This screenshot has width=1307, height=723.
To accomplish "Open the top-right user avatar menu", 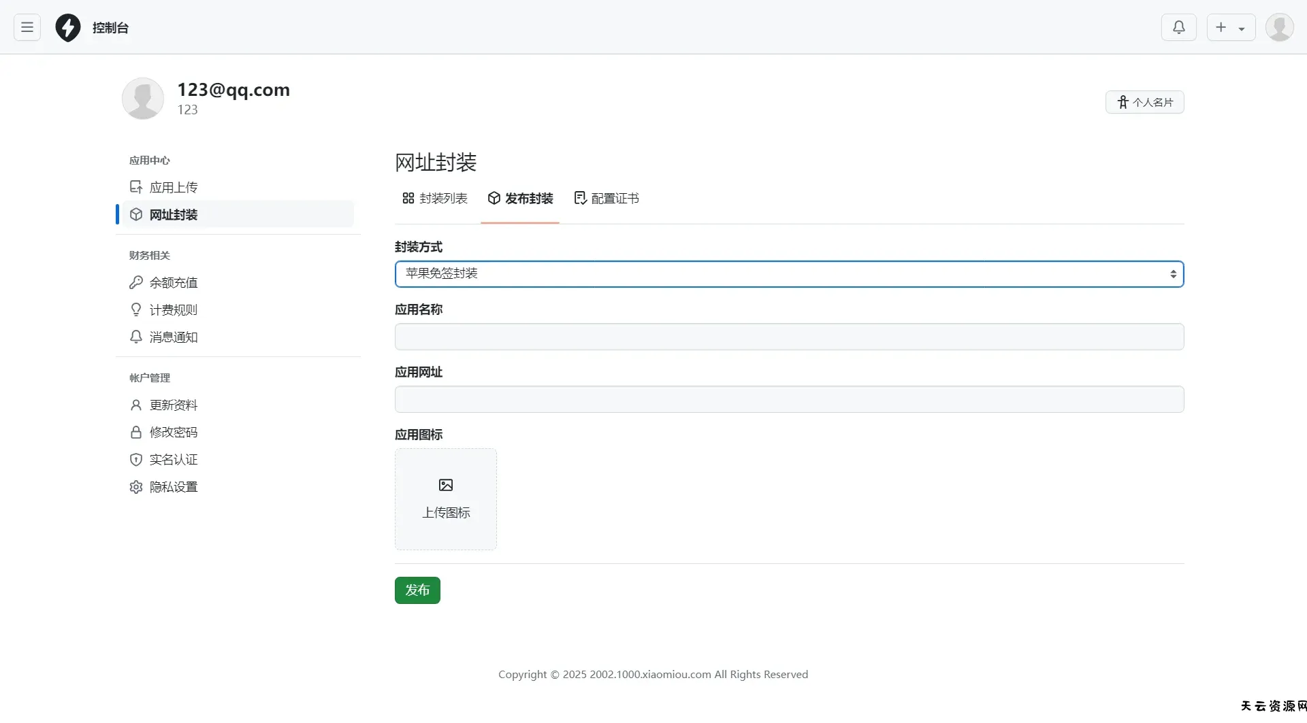I will pyautogui.click(x=1279, y=27).
